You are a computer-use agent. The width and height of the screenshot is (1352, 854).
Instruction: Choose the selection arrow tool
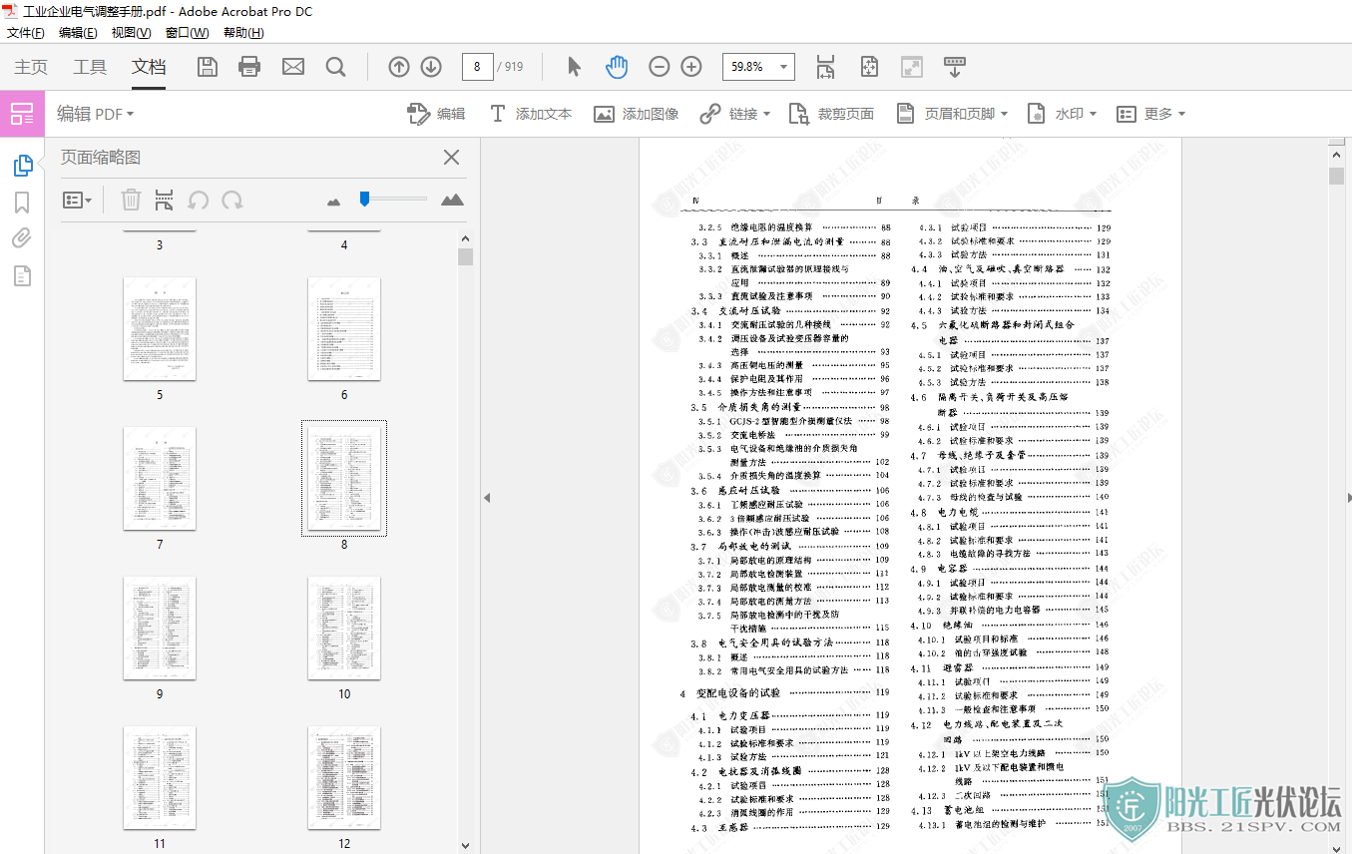[x=574, y=67]
